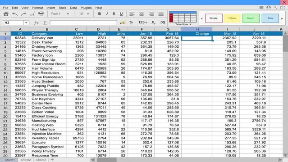Apply percent number format
Screen dimensions: 288x162
pyautogui.click(x=131, y=22)
